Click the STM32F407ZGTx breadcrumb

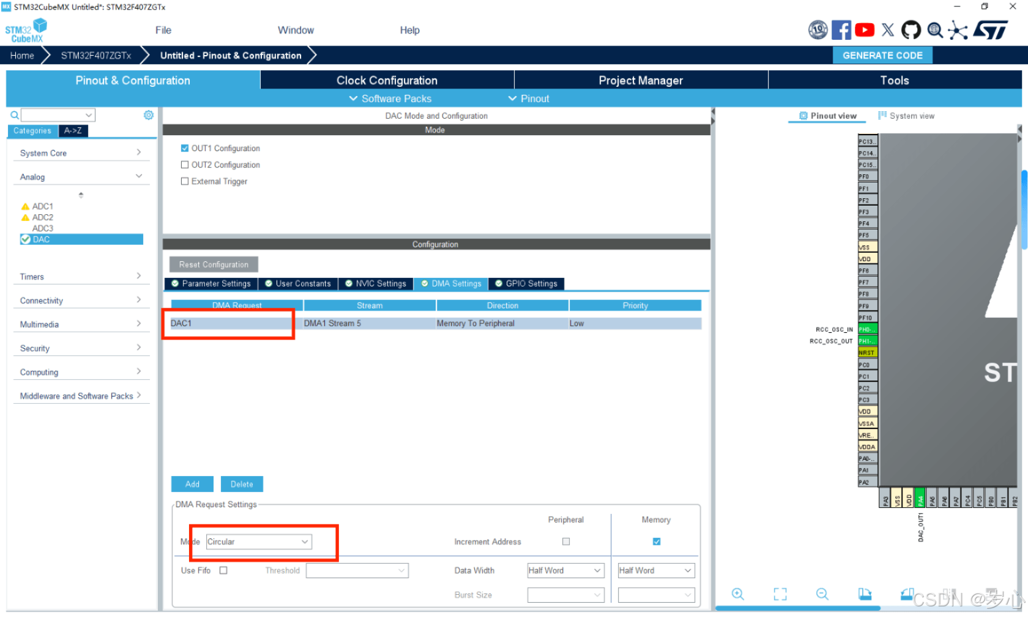click(x=96, y=55)
